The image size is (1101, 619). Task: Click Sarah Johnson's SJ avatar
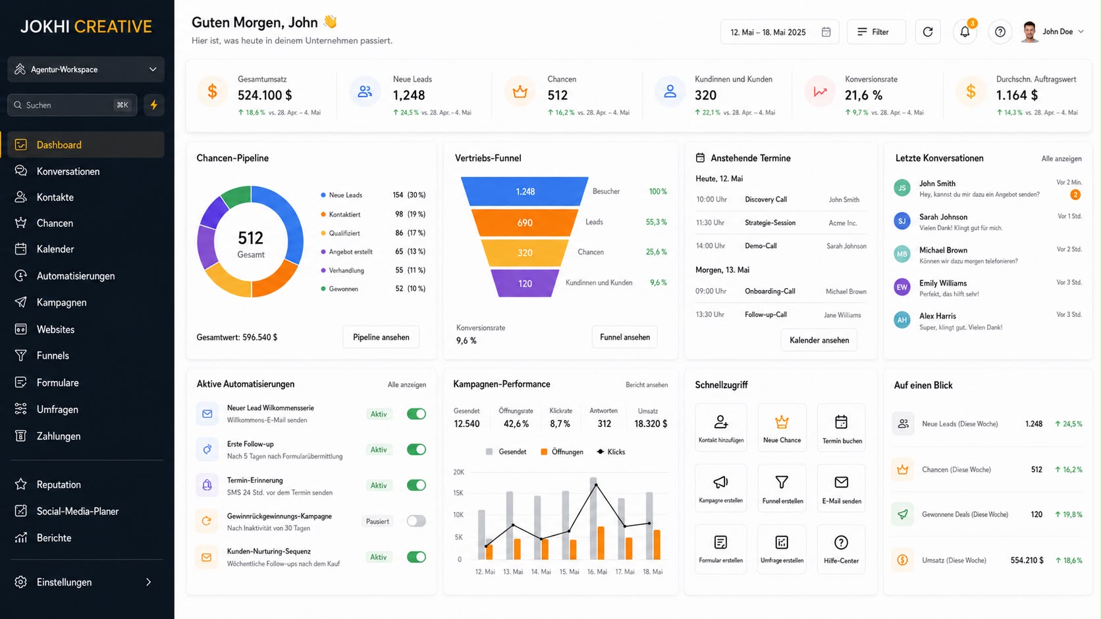(x=902, y=221)
